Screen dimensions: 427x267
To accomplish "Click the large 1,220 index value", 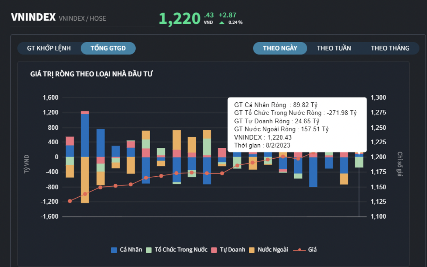I will click(180, 19).
